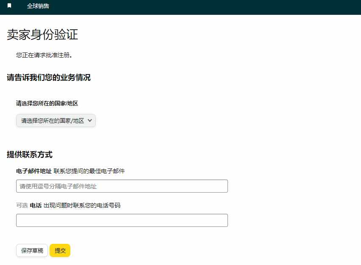361x265 pixels.
Task: Click the 保存草稿 button
Action: [32, 251]
